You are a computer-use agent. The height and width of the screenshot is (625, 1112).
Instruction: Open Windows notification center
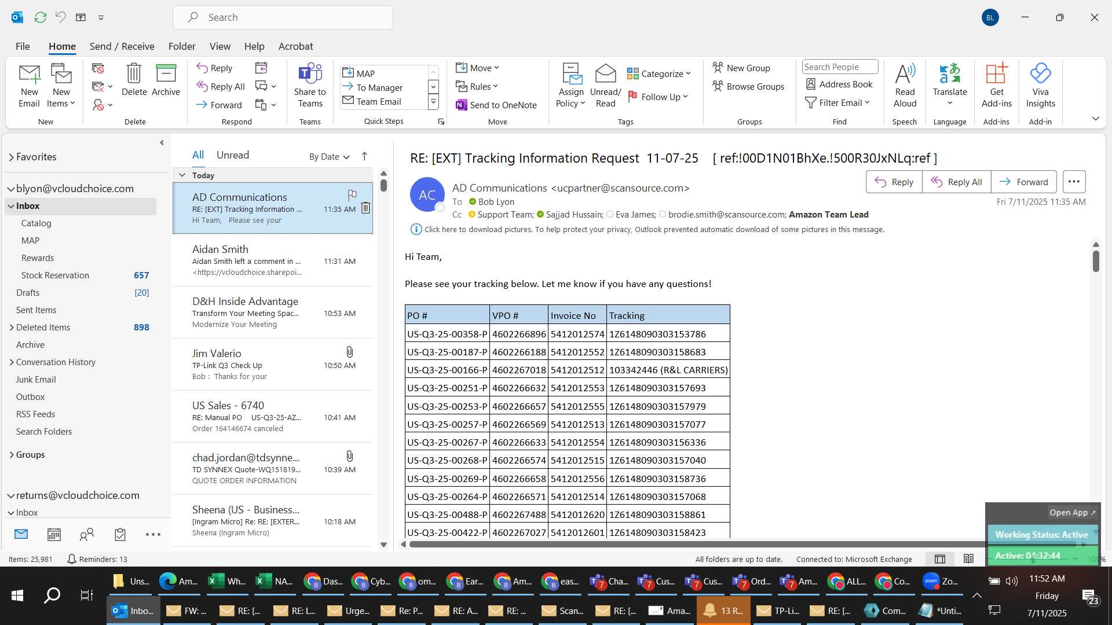click(x=1089, y=597)
